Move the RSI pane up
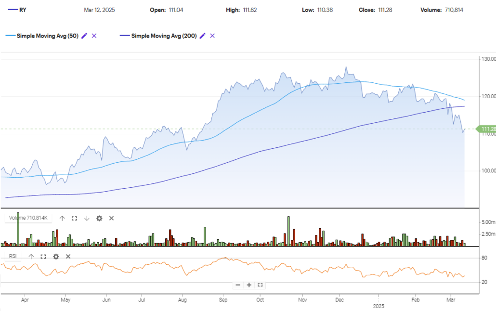 point(31,257)
